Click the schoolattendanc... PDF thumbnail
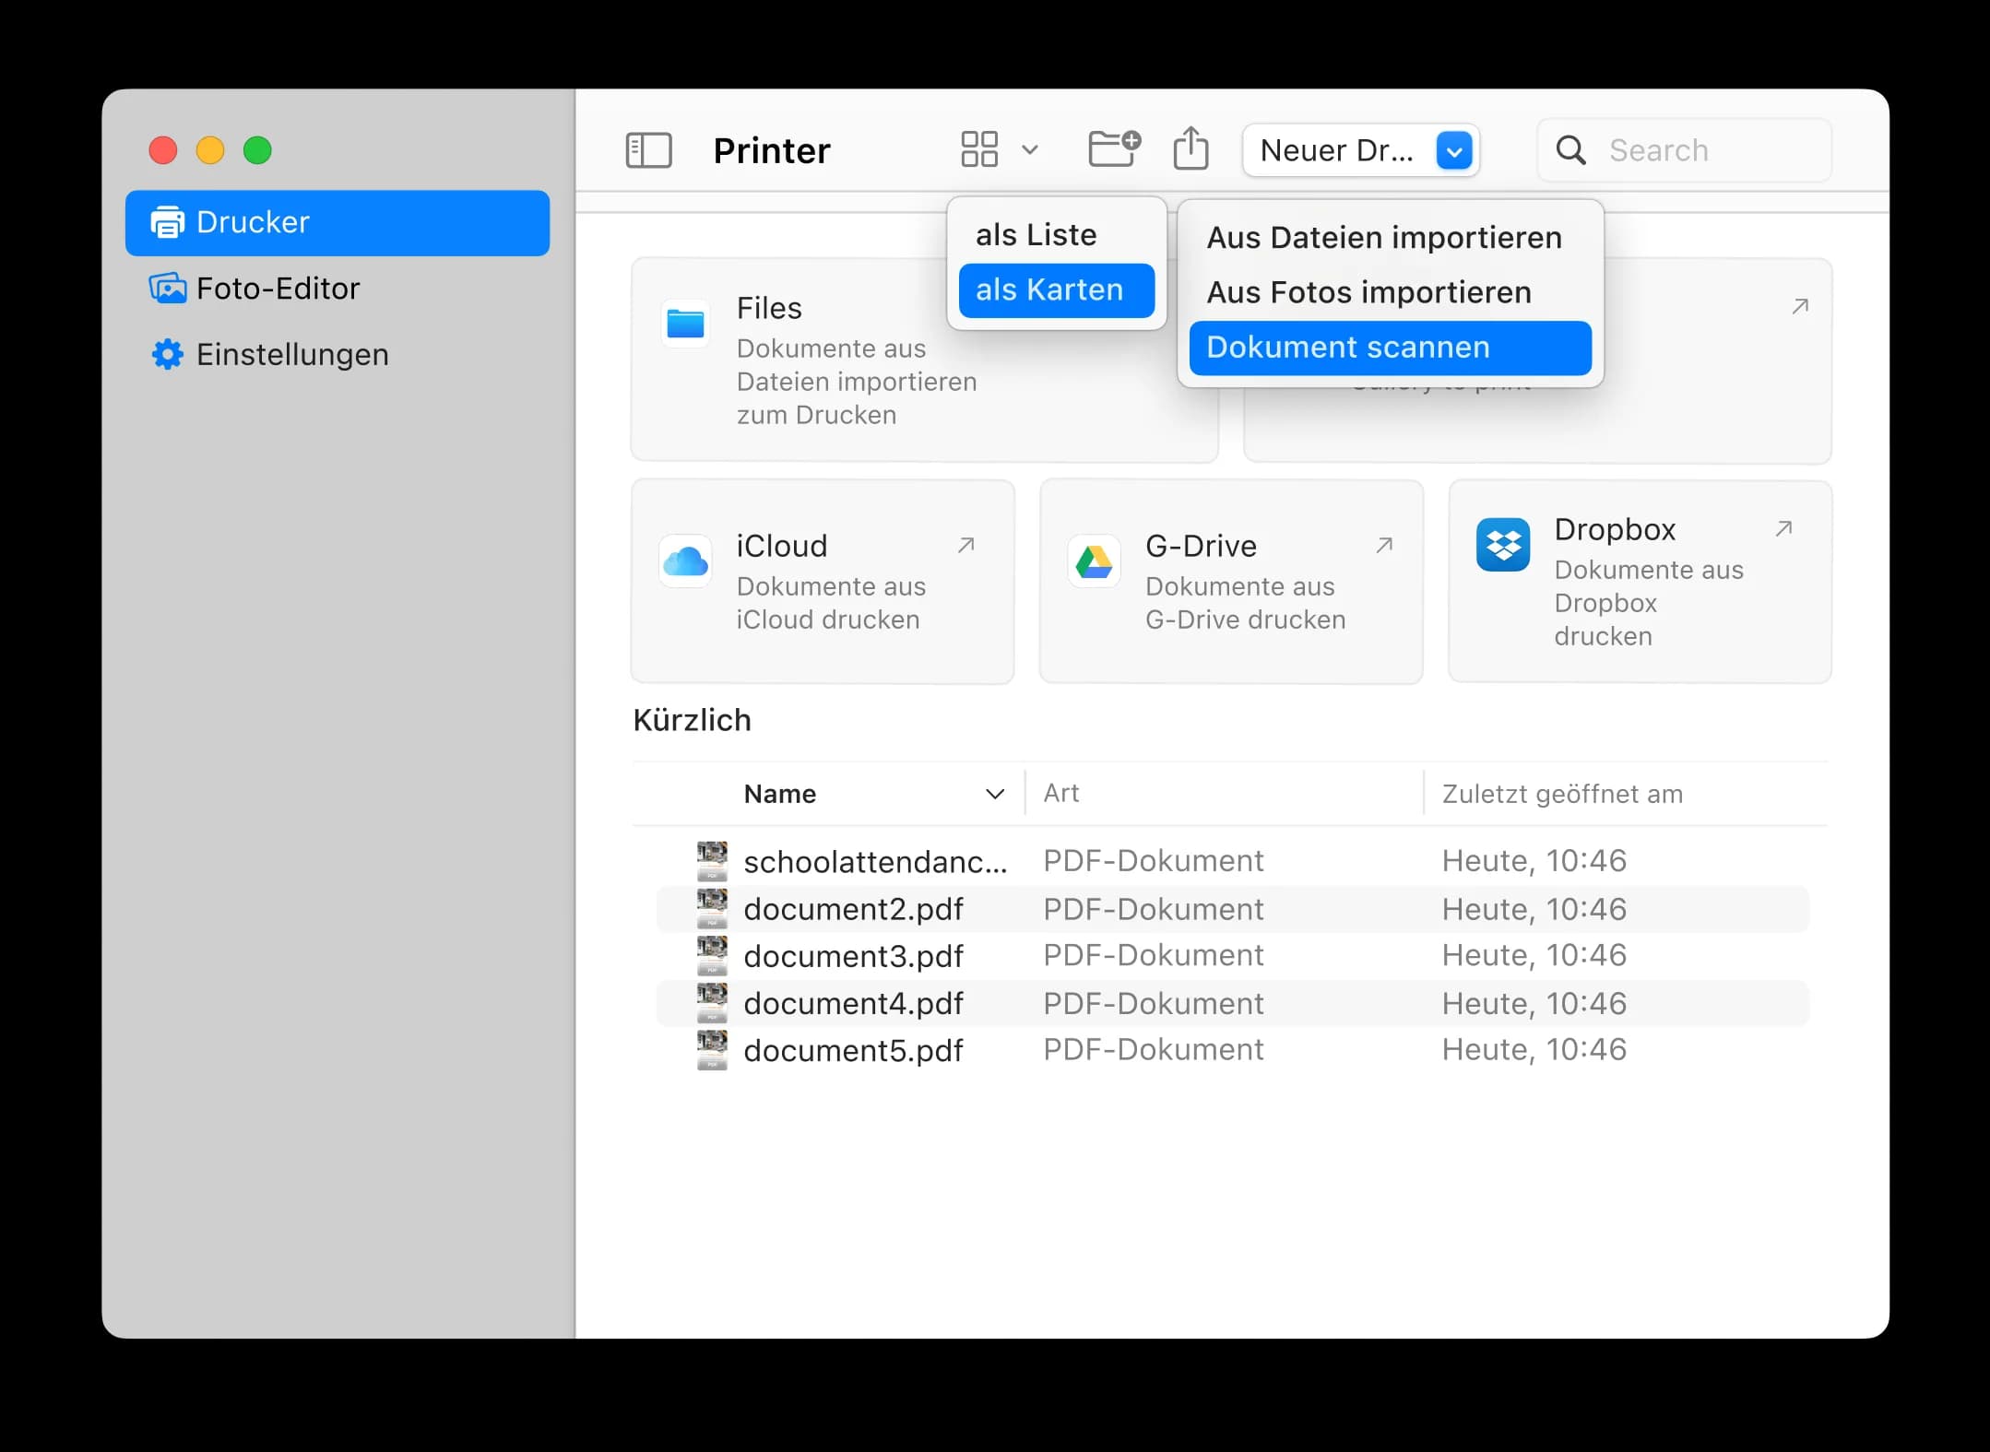 712,861
